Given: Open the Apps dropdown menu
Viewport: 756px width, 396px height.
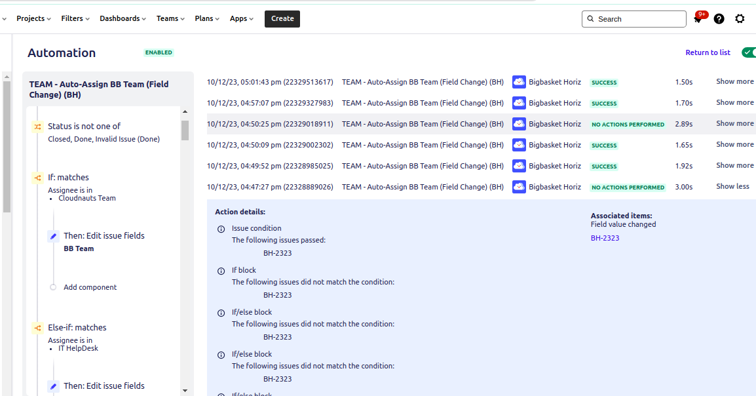Looking at the screenshot, I should pyautogui.click(x=241, y=18).
